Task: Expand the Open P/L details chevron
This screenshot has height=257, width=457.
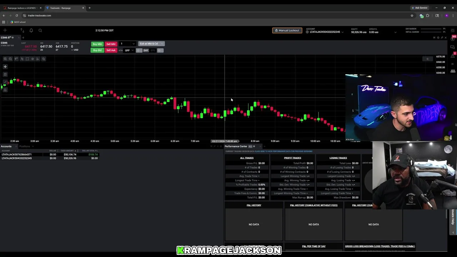Action: tap(395, 32)
